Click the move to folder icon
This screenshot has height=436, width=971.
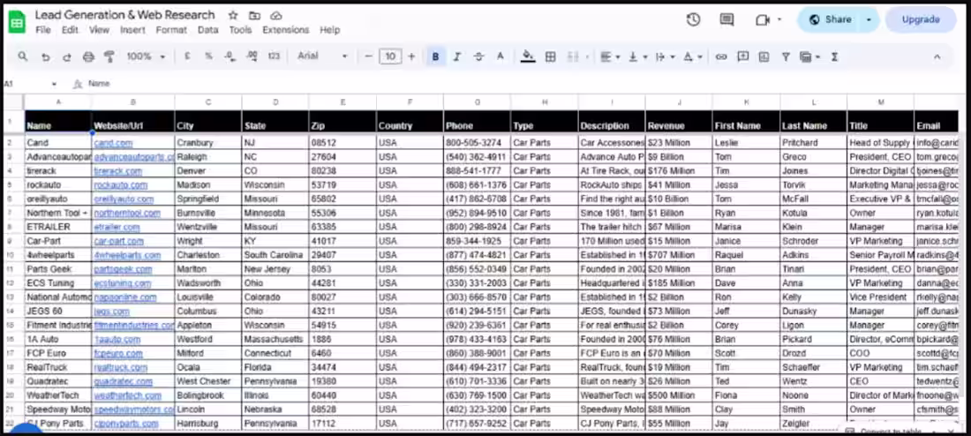254,16
